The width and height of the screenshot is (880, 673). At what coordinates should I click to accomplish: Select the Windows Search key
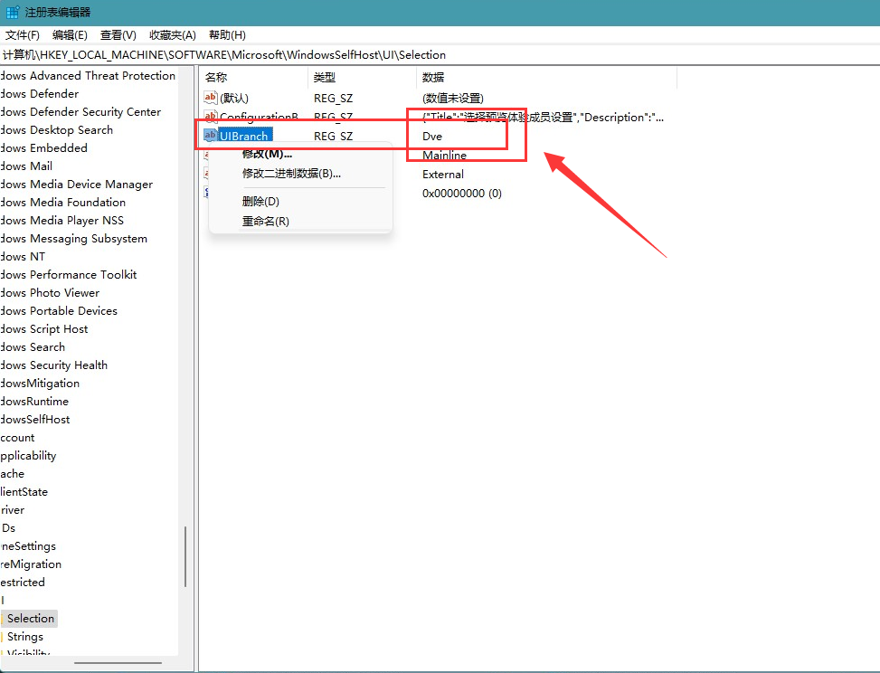click(x=33, y=346)
